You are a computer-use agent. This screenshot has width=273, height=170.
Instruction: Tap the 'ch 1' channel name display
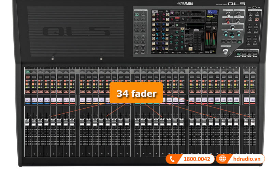click(x=28, y=100)
